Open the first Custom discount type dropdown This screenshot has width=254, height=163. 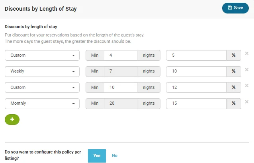click(x=42, y=56)
